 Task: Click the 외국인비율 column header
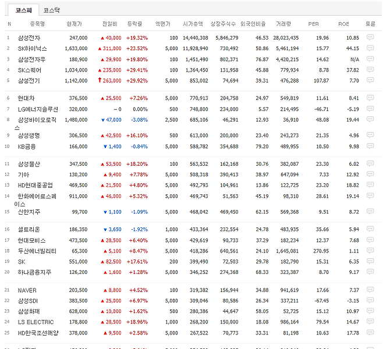(253, 24)
